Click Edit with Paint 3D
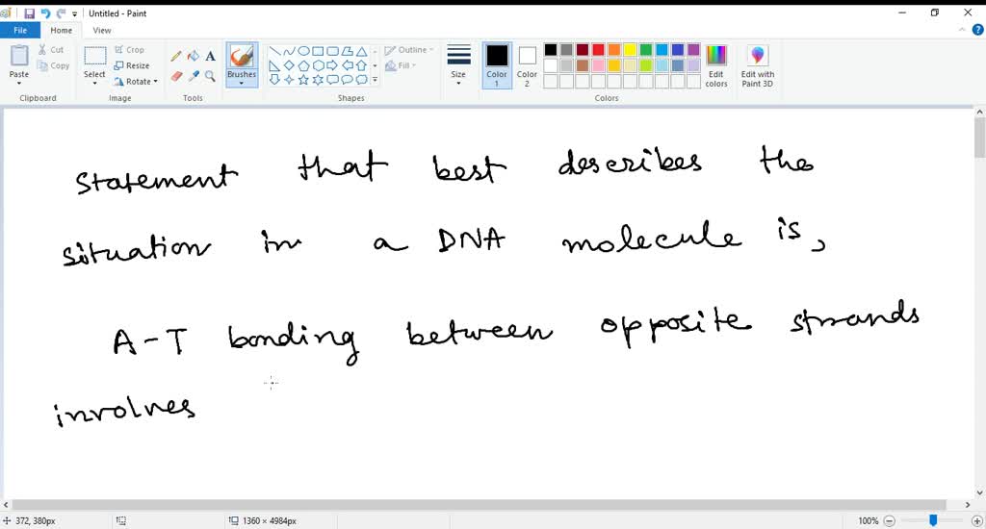The height and width of the screenshot is (529, 986). [x=757, y=66]
